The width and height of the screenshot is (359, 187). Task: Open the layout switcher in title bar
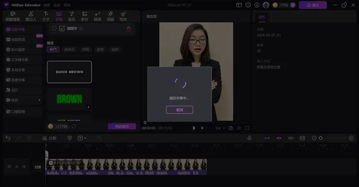239,5
